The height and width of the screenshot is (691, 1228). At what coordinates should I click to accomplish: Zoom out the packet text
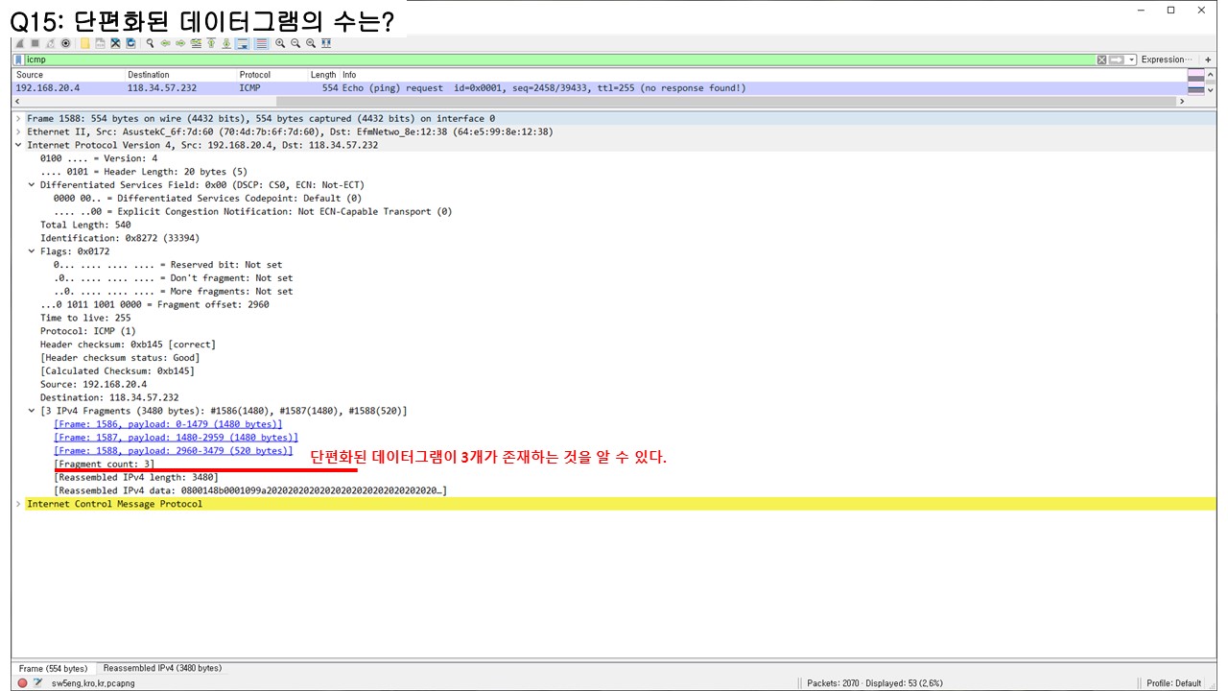tap(295, 43)
